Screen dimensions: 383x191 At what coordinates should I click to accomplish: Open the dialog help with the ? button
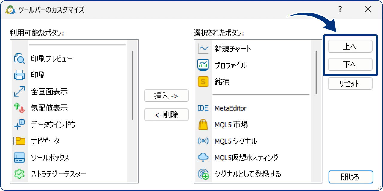click(x=340, y=9)
